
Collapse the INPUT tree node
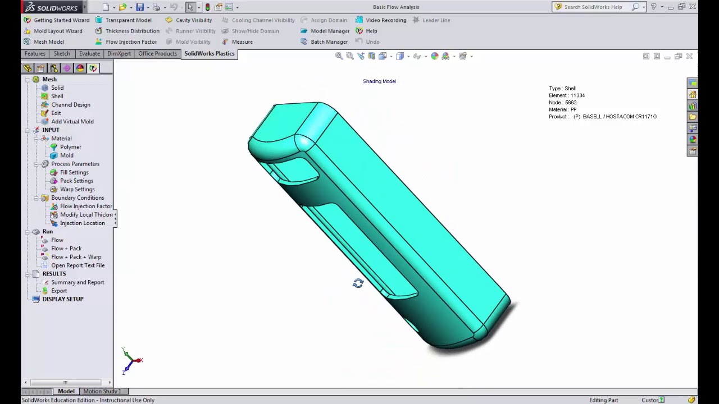[27, 130]
